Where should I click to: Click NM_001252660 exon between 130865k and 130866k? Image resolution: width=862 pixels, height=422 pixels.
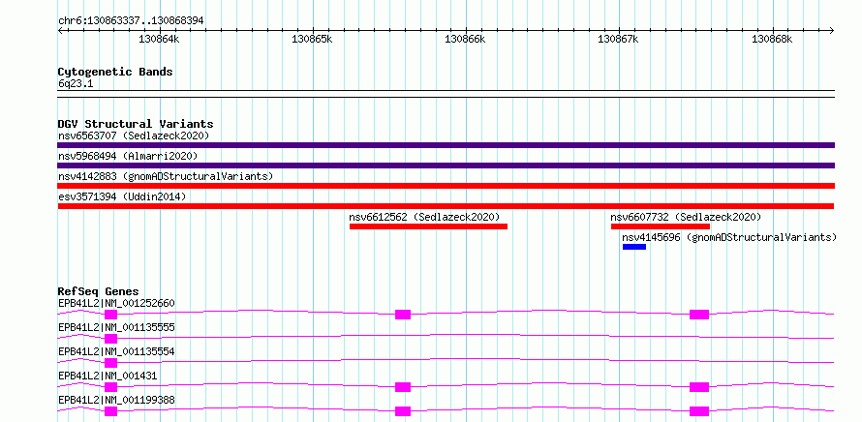click(403, 315)
